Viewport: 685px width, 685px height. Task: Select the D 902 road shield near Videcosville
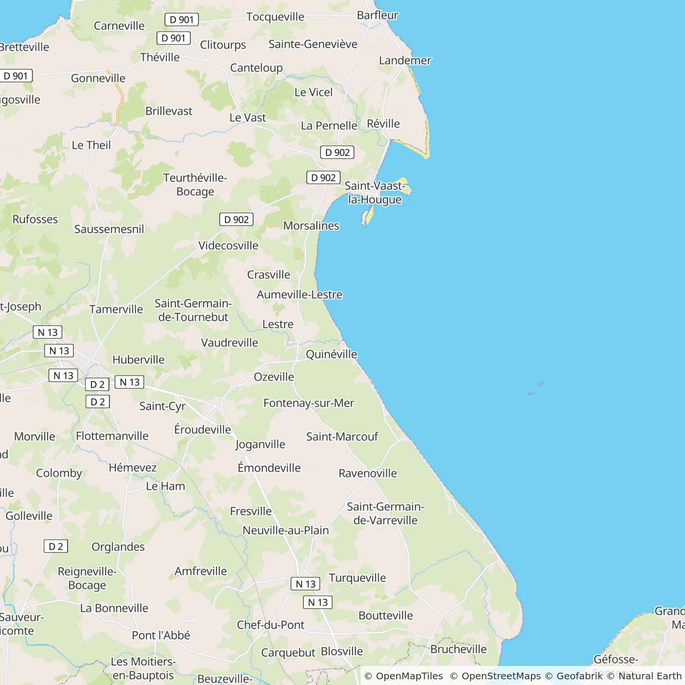236,219
